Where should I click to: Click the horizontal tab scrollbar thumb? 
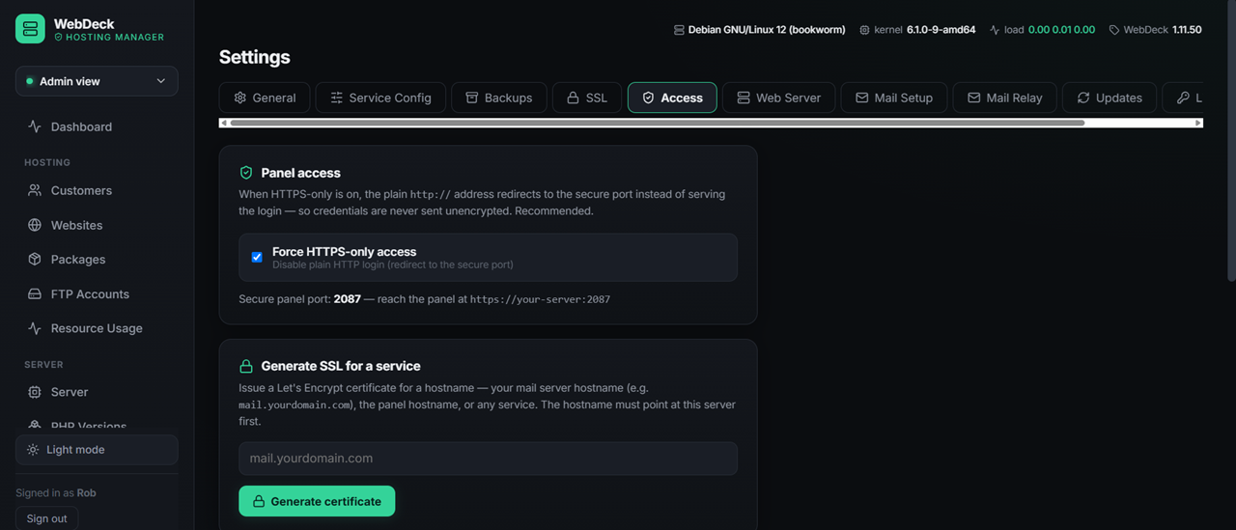tap(657, 123)
